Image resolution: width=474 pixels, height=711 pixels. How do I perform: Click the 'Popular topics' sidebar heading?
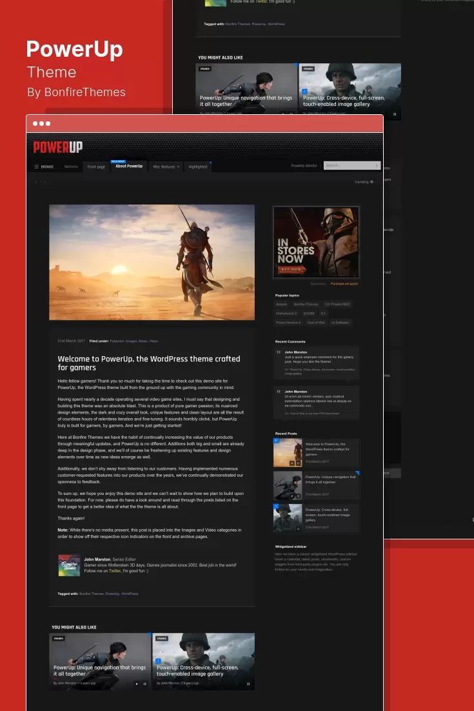tap(287, 295)
